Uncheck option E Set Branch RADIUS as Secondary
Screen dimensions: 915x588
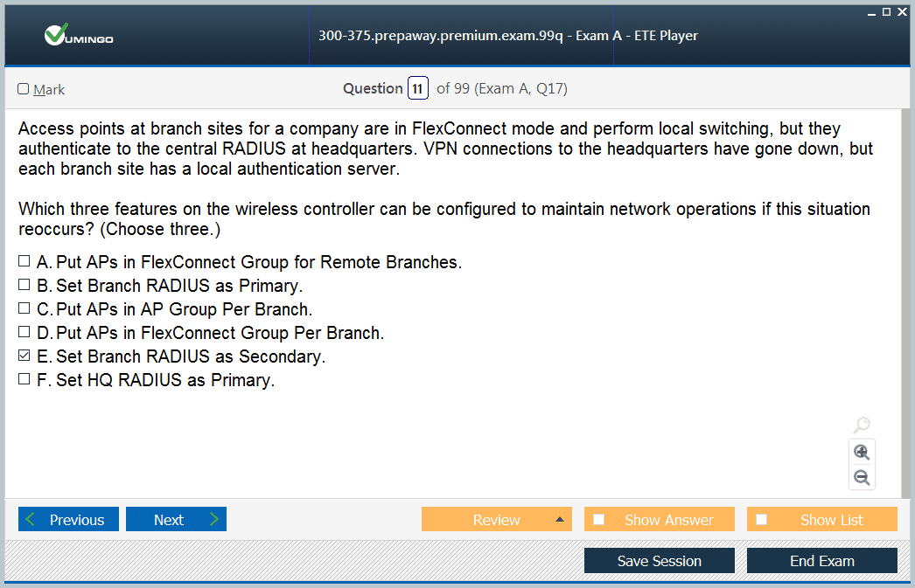pos(24,355)
